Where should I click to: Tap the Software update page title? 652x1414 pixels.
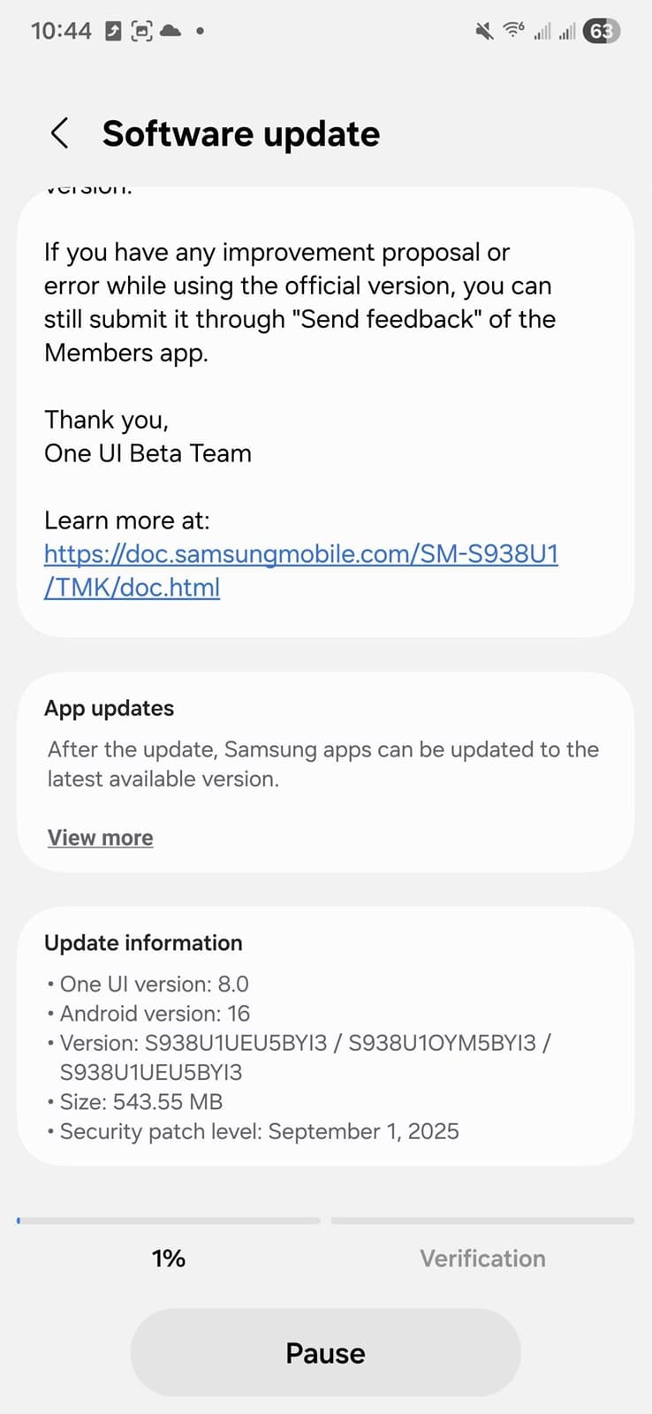coord(240,134)
